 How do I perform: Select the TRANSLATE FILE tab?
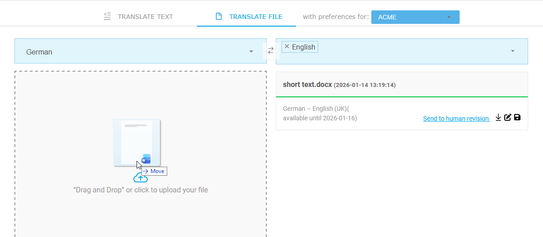pos(256,17)
